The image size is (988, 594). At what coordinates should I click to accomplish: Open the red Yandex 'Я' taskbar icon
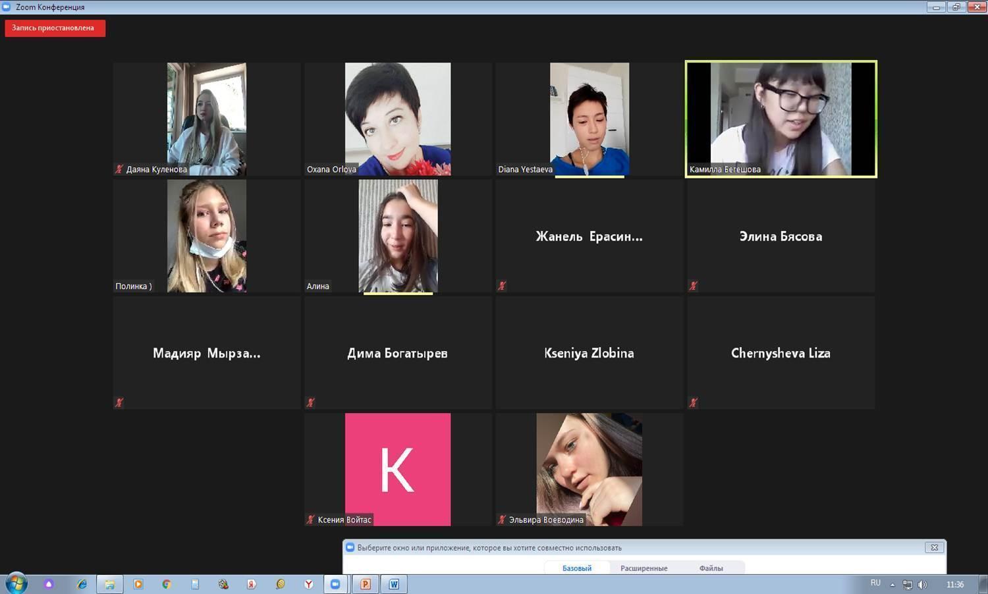point(252,584)
